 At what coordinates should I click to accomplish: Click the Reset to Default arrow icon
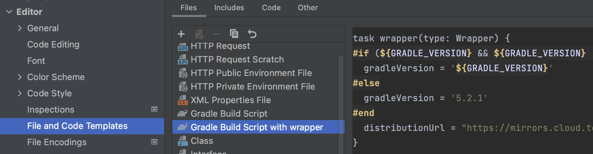[252, 34]
